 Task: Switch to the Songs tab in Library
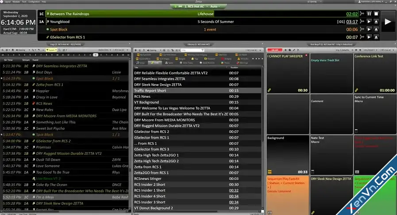click(x=141, y=63)
